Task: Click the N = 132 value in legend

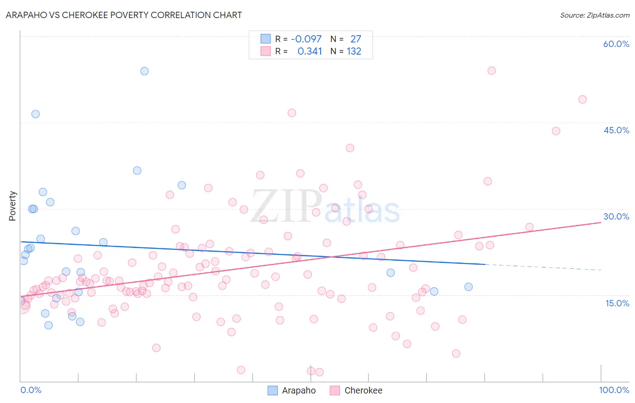Action: click(x=346, y=51)
